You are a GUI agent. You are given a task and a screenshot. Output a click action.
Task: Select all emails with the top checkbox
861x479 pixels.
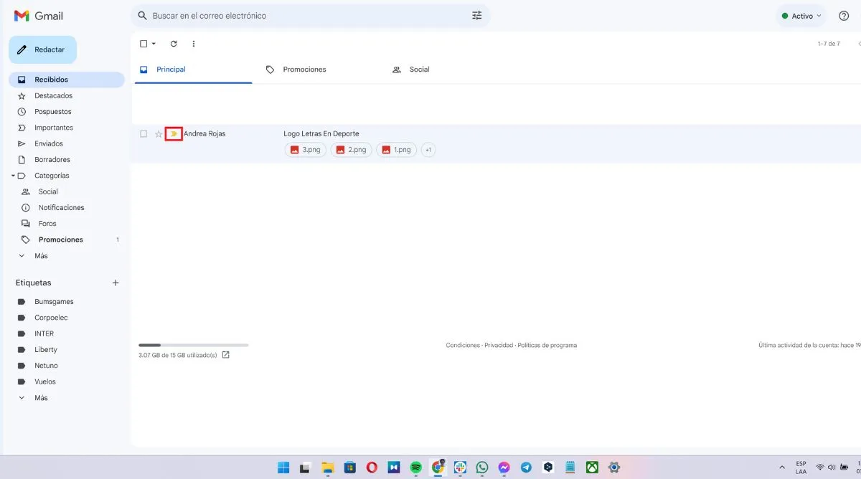tap(143, 44)
